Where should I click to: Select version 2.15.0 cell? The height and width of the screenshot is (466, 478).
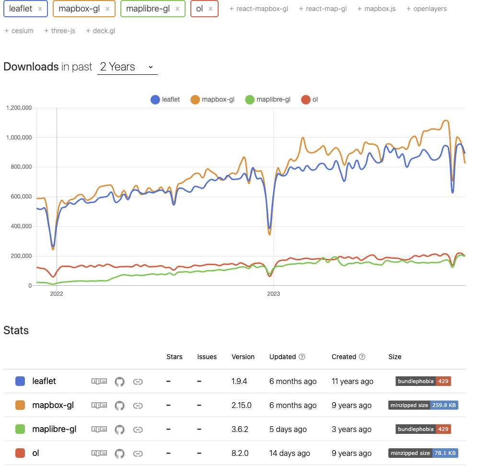click(x=242, y=405)
